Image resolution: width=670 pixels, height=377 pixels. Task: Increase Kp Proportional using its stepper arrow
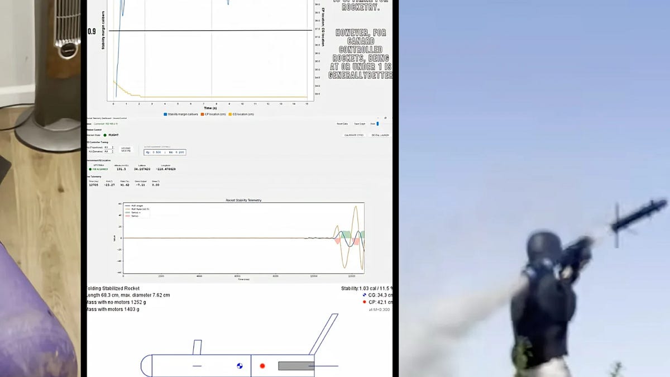[x=112, y=146]
